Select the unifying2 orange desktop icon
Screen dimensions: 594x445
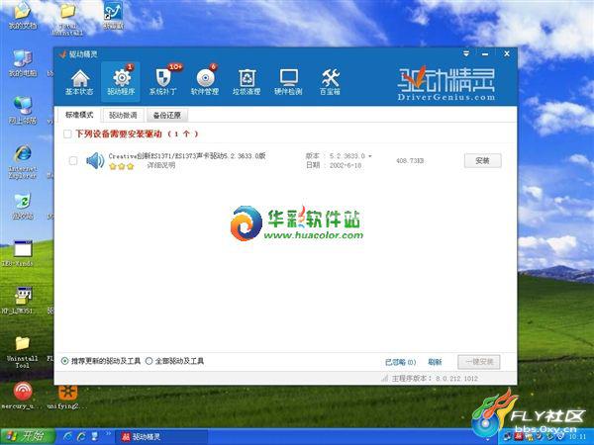click(67, 396)
